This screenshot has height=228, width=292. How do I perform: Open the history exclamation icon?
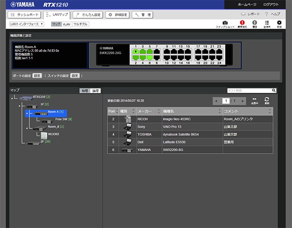point(255,23)
